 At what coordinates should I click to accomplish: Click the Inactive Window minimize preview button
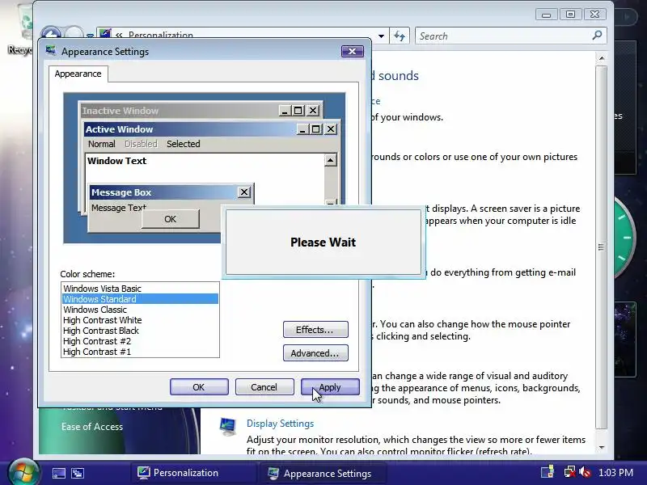point(285,111)
